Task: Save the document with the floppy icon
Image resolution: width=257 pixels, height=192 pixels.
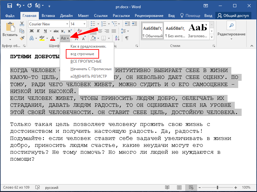Action: pyautogui.click(x=10, y=6)
